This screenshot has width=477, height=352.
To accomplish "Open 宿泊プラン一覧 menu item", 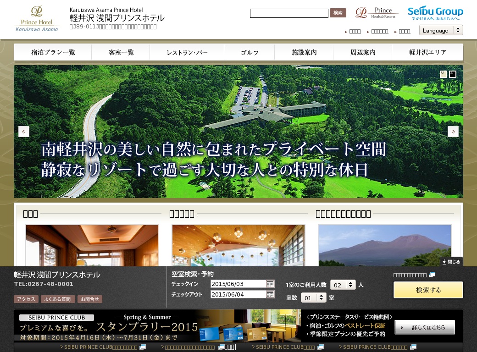I will pos(53,52).
